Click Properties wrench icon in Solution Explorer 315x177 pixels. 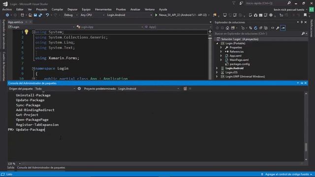[278, 28]
